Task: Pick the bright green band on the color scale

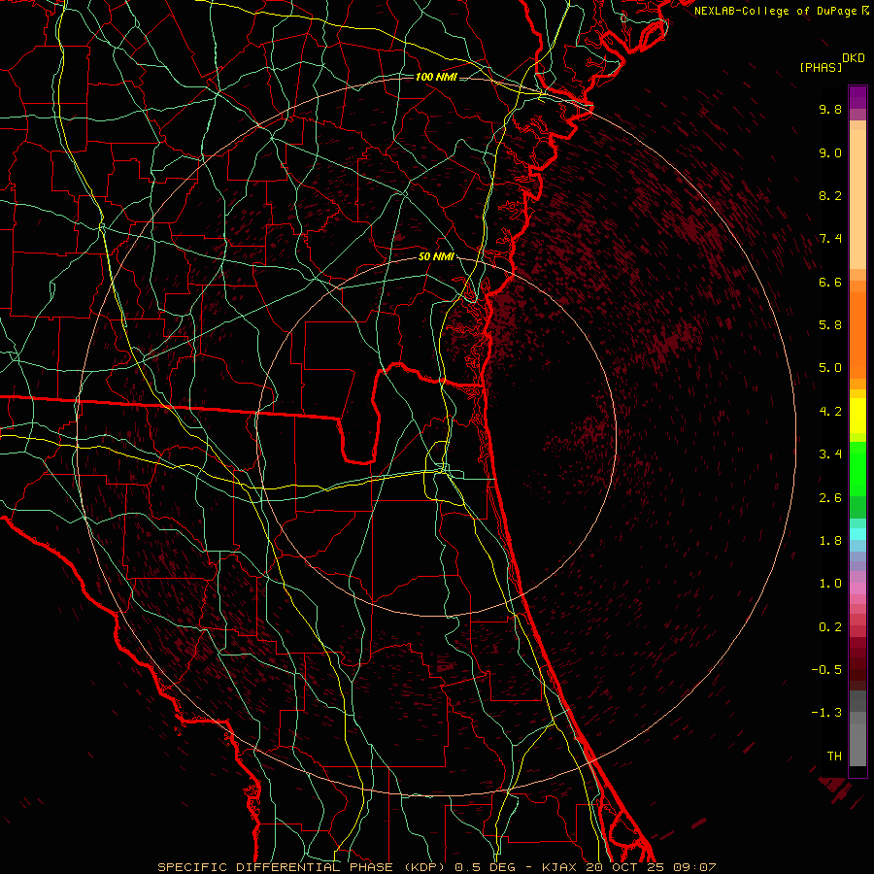Action: pyautogui.click(x=857, y=469)
